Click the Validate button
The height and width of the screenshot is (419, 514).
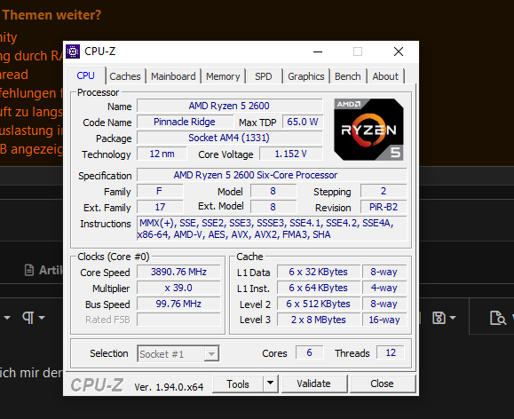tap(313, 383)
